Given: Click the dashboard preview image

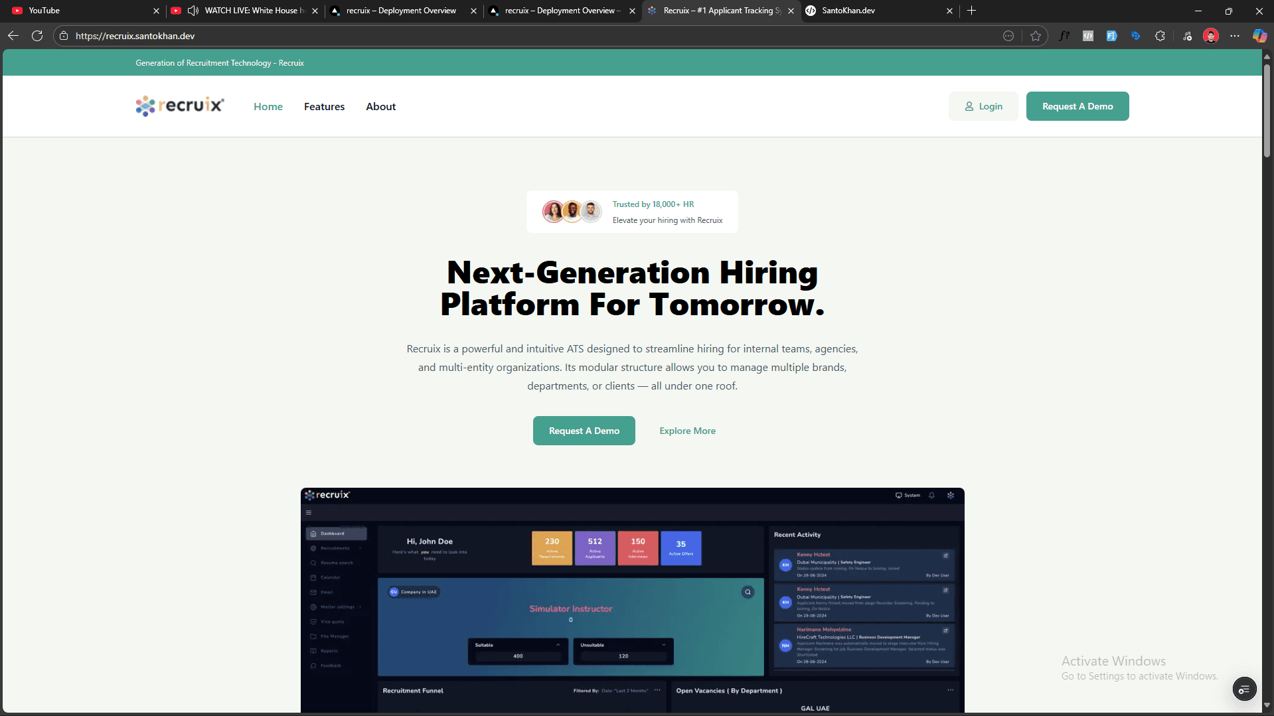Looking at the screenshot, I should tap(632, 601).
